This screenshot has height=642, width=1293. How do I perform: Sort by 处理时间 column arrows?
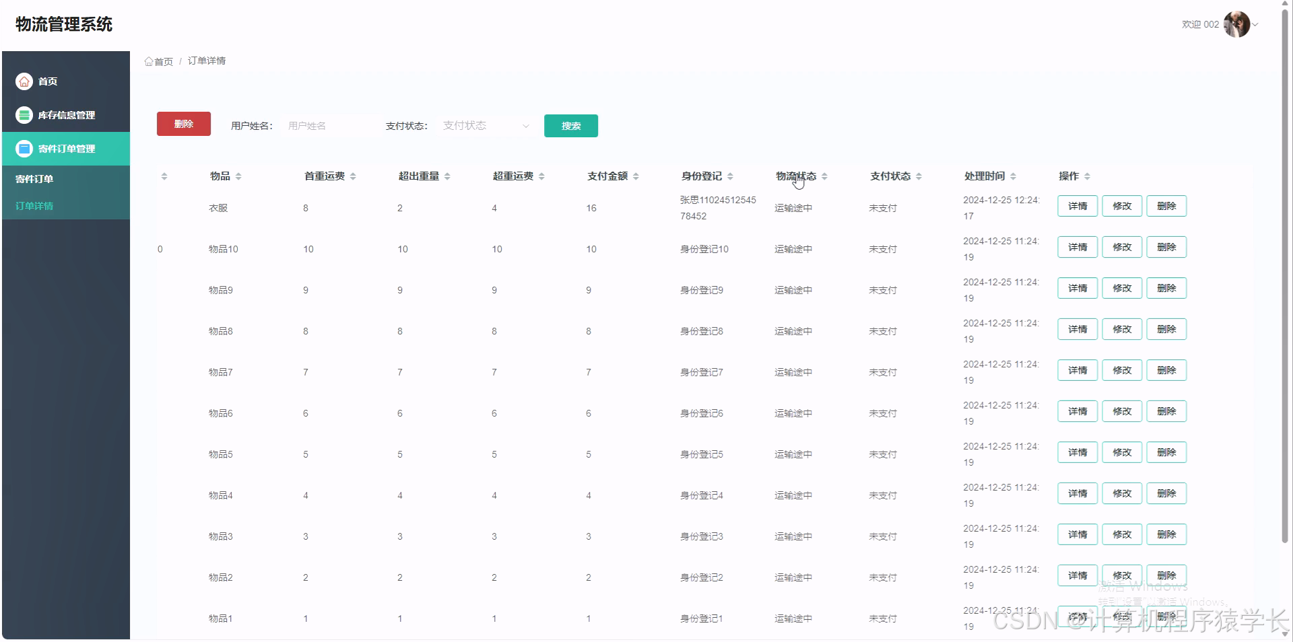click(1013, 176)
